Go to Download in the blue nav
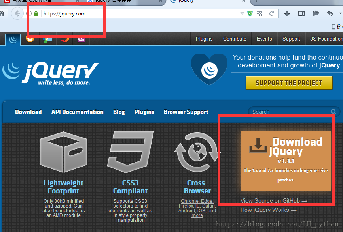Viewport: 343px width, 232px height. pos(28,112)
